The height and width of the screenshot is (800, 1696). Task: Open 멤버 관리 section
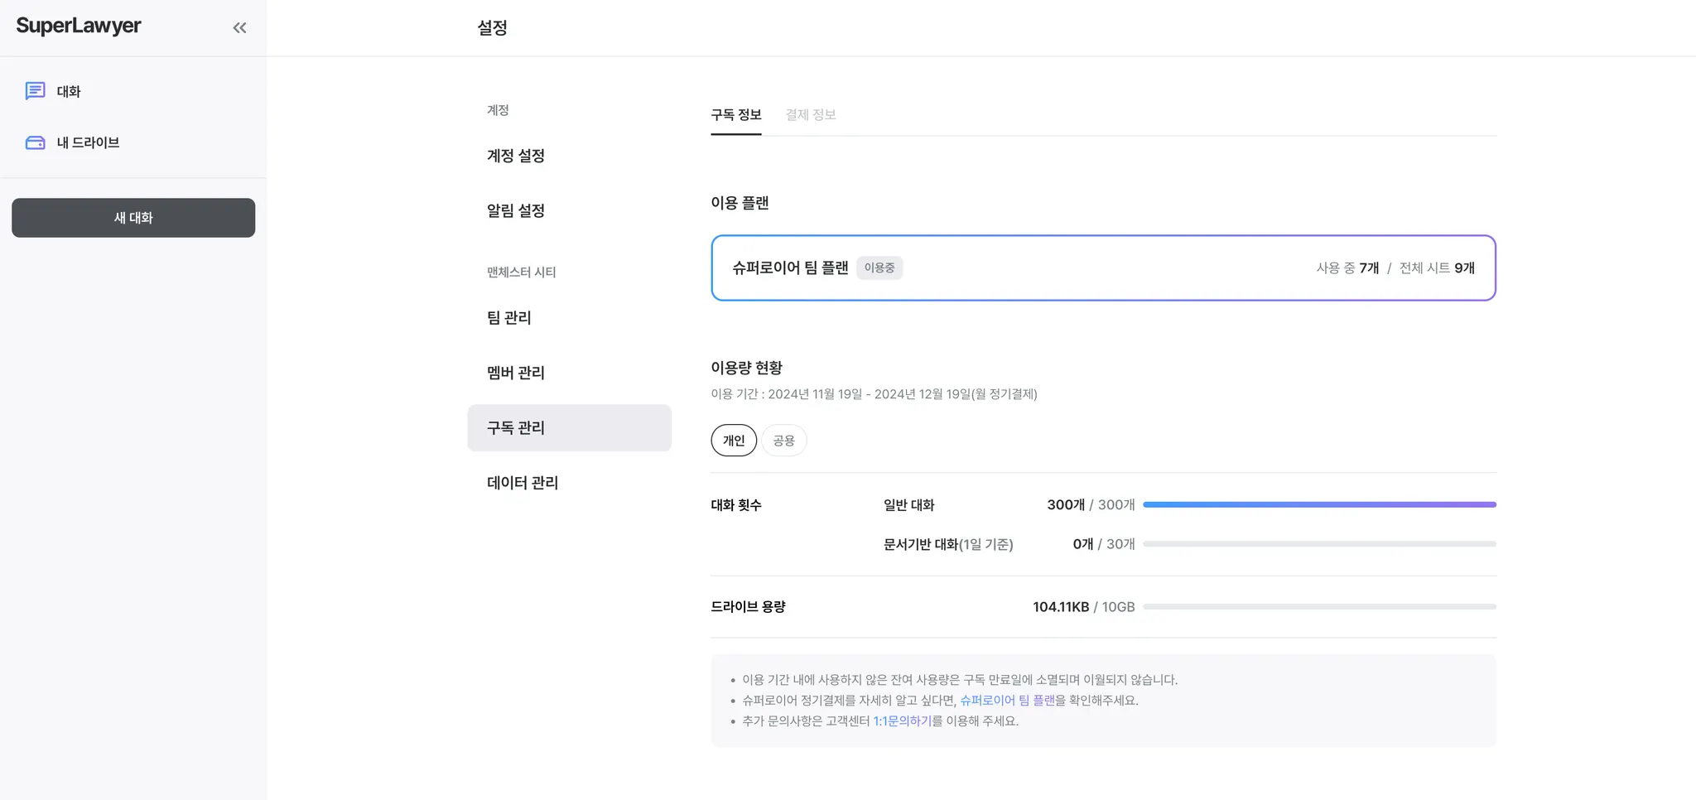tap(515, 373)
